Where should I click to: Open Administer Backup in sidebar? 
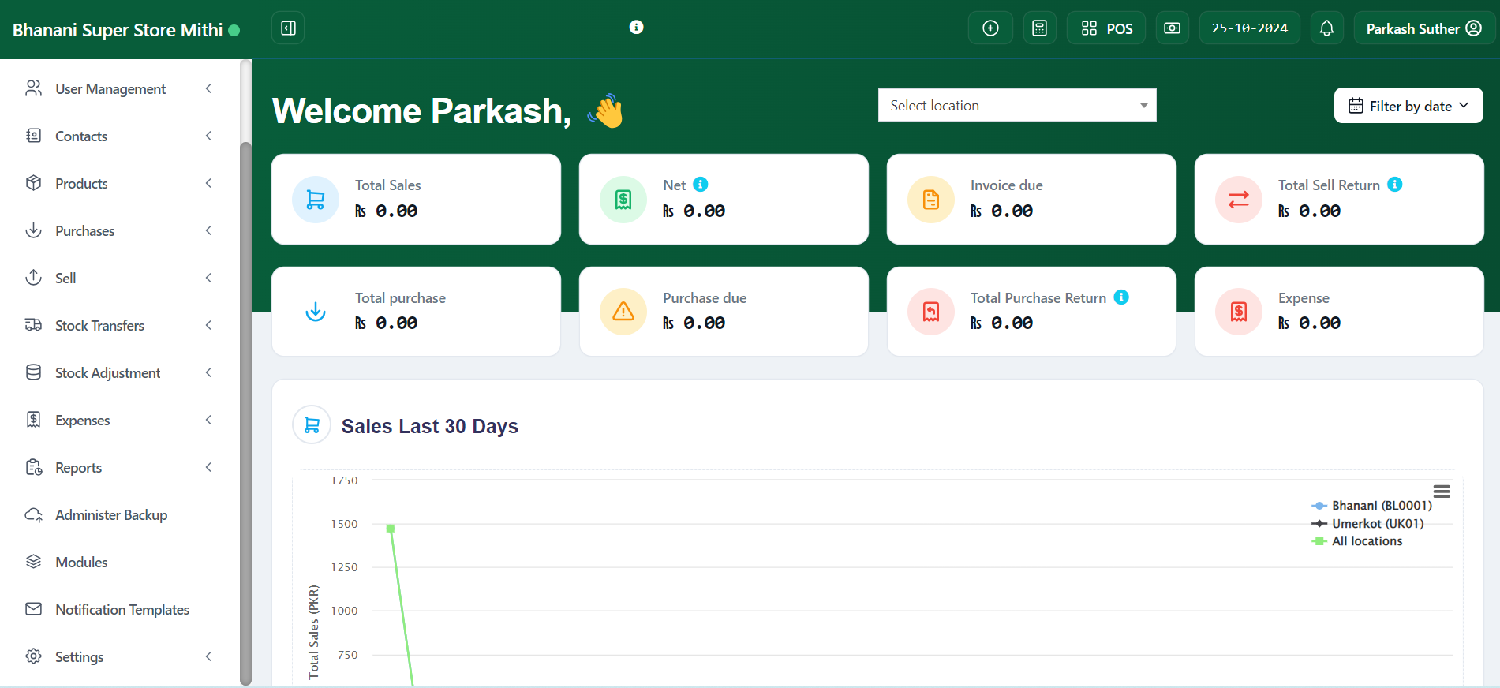pos(111,515)
